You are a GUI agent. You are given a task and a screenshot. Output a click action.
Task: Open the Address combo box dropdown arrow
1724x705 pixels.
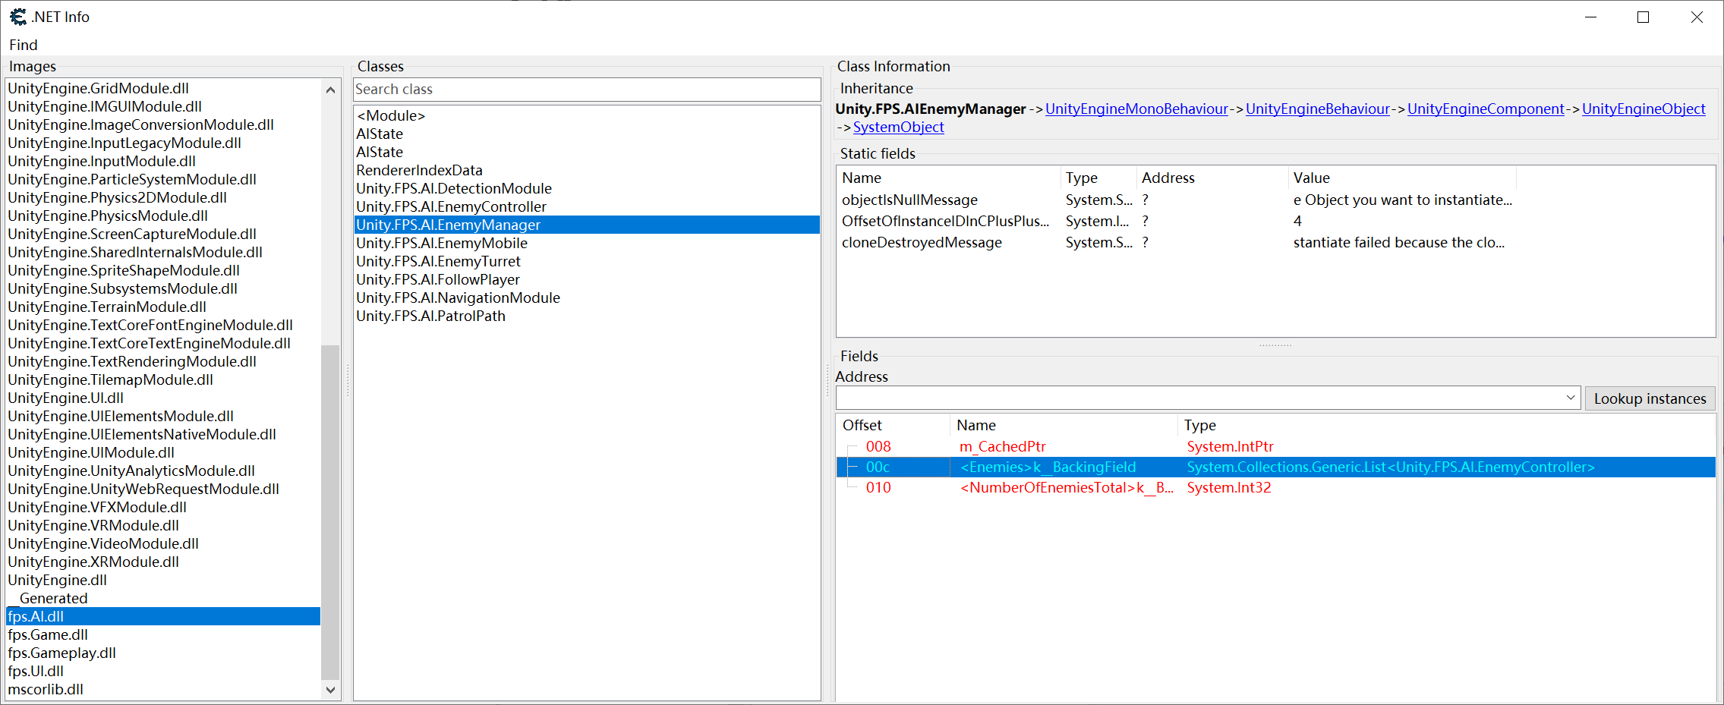1571,398
